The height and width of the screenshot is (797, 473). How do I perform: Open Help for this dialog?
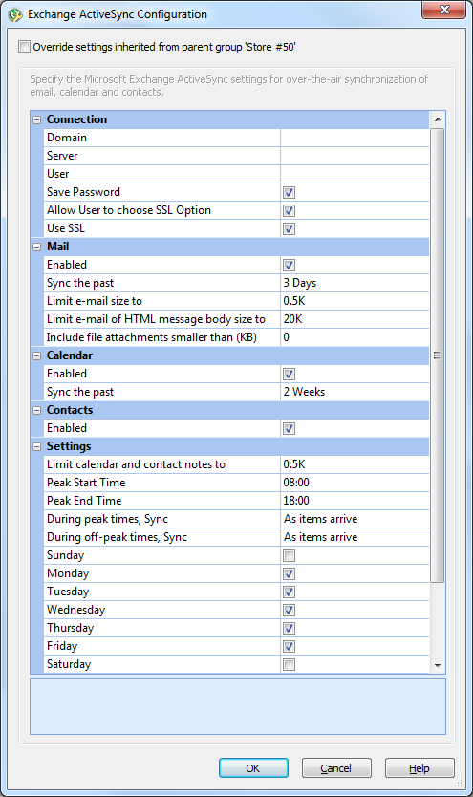(x=419, y=768)
